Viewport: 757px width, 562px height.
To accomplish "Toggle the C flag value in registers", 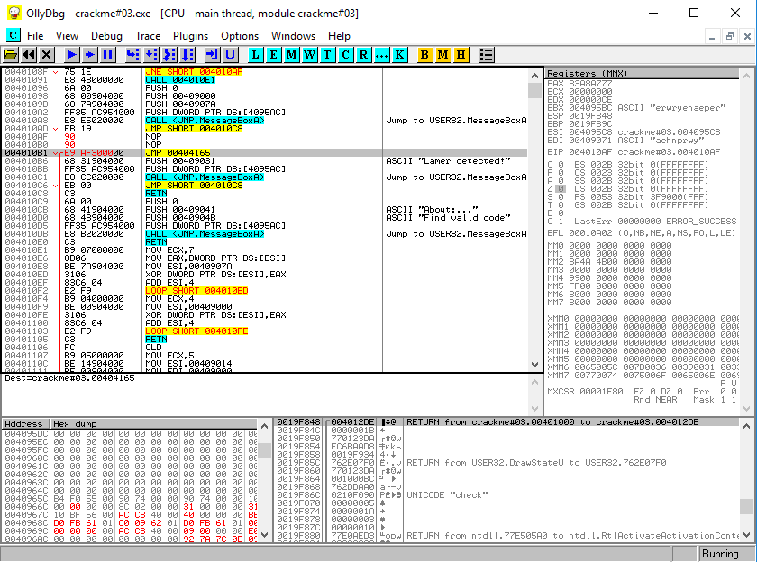I will pyautogui.click(x=561, y=165).
